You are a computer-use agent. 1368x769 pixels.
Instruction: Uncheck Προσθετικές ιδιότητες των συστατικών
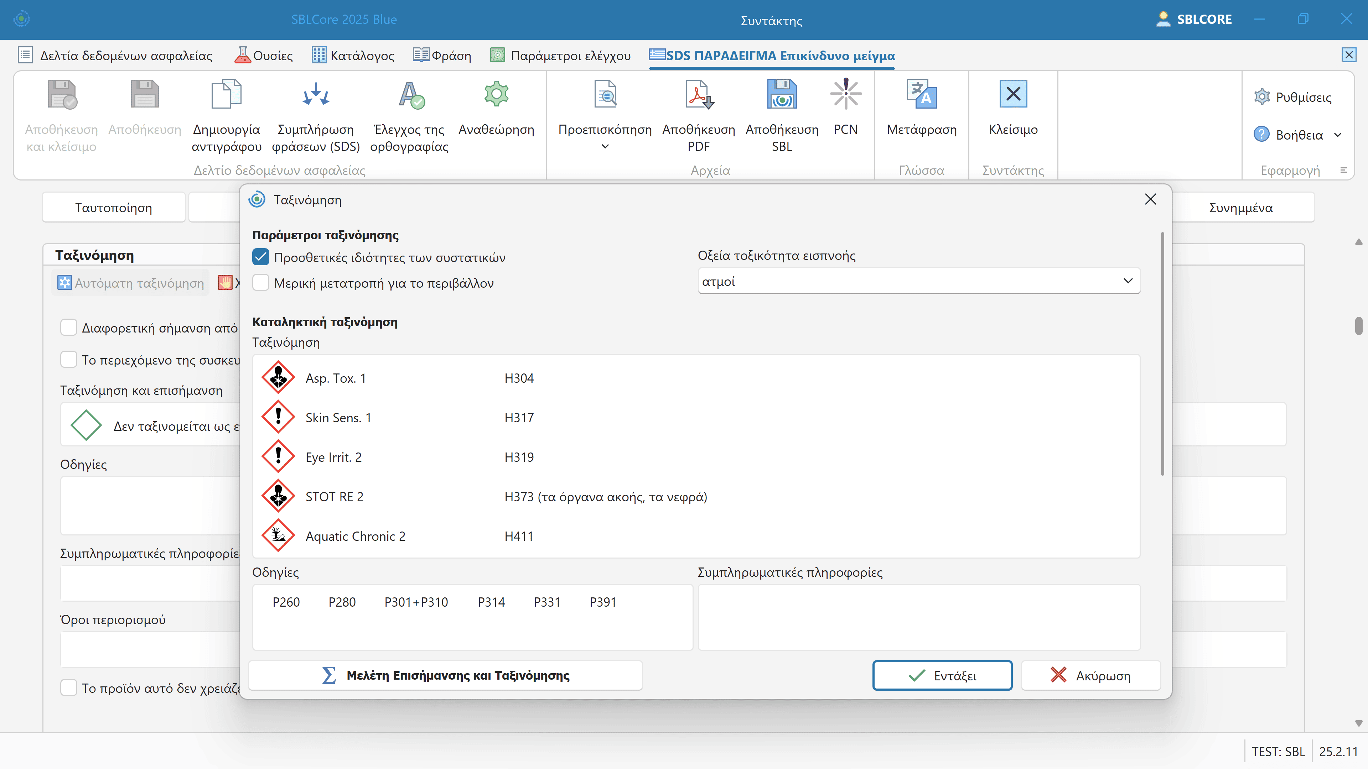tap(261, 257)
